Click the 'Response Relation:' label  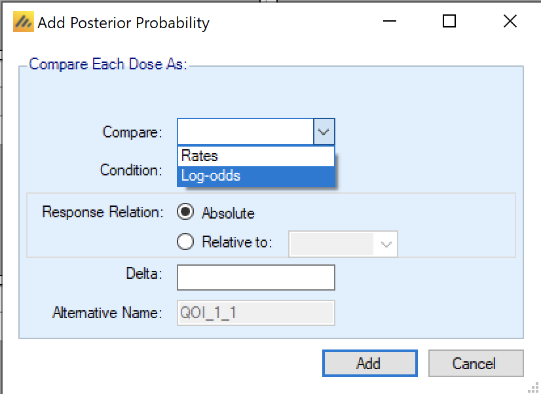(x=102, y=212)
